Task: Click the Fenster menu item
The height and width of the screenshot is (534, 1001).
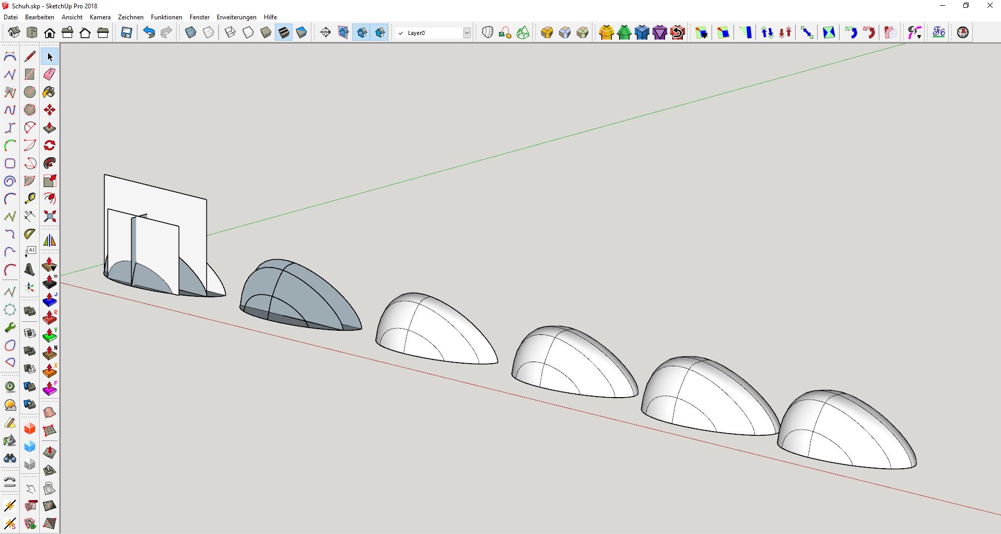Action: coord(199,17)
